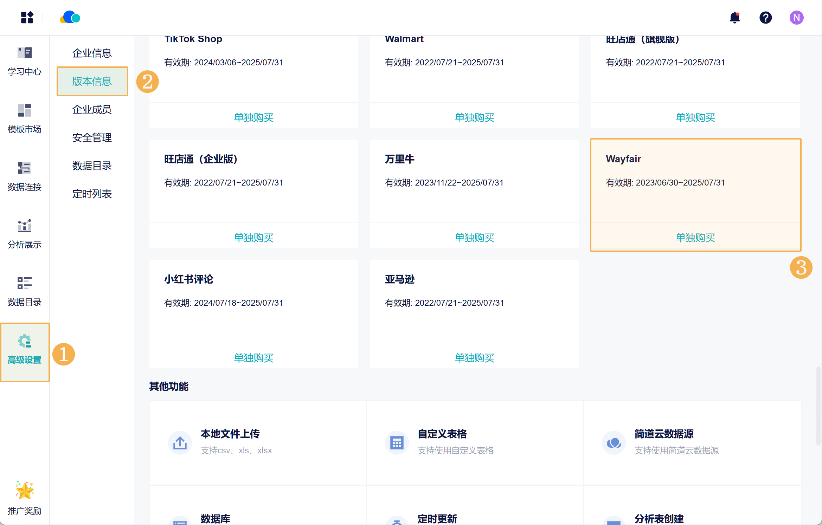
Task: Open 分析展示 in the sidebar
Action: [x=25, y=234]
